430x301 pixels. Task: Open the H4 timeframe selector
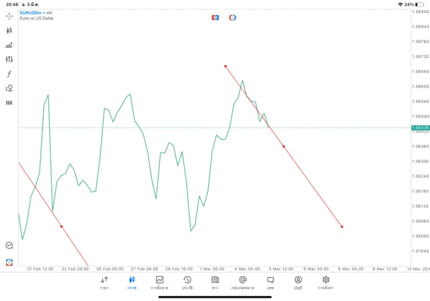point(9,103)
